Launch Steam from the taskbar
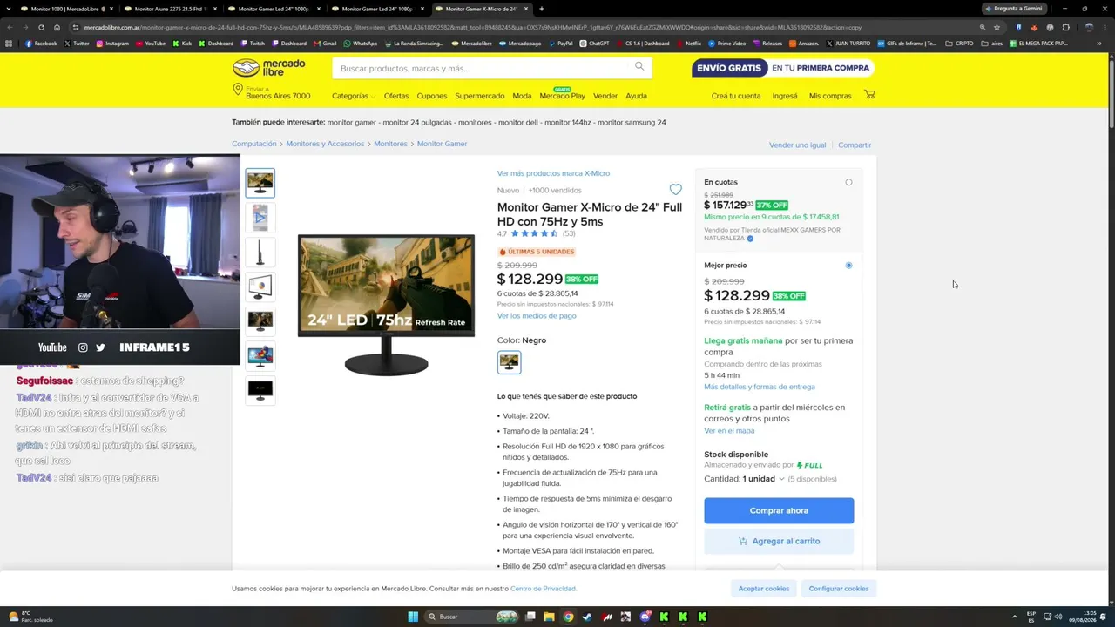 (587, 617)
